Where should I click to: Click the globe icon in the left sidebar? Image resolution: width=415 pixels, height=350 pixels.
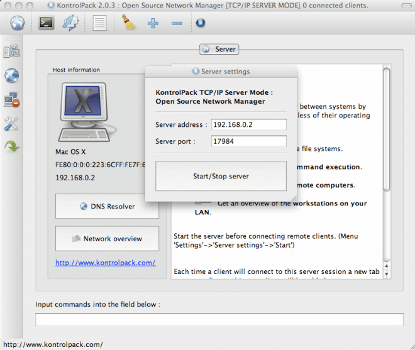click(x=11, y=76)
